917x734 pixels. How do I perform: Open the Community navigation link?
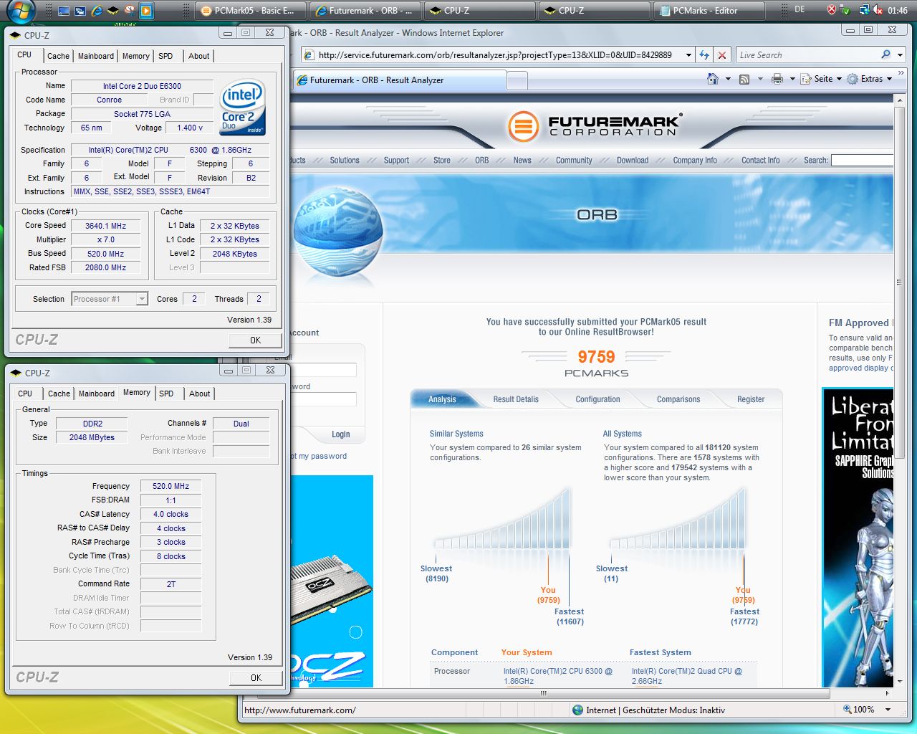point(574,161)
